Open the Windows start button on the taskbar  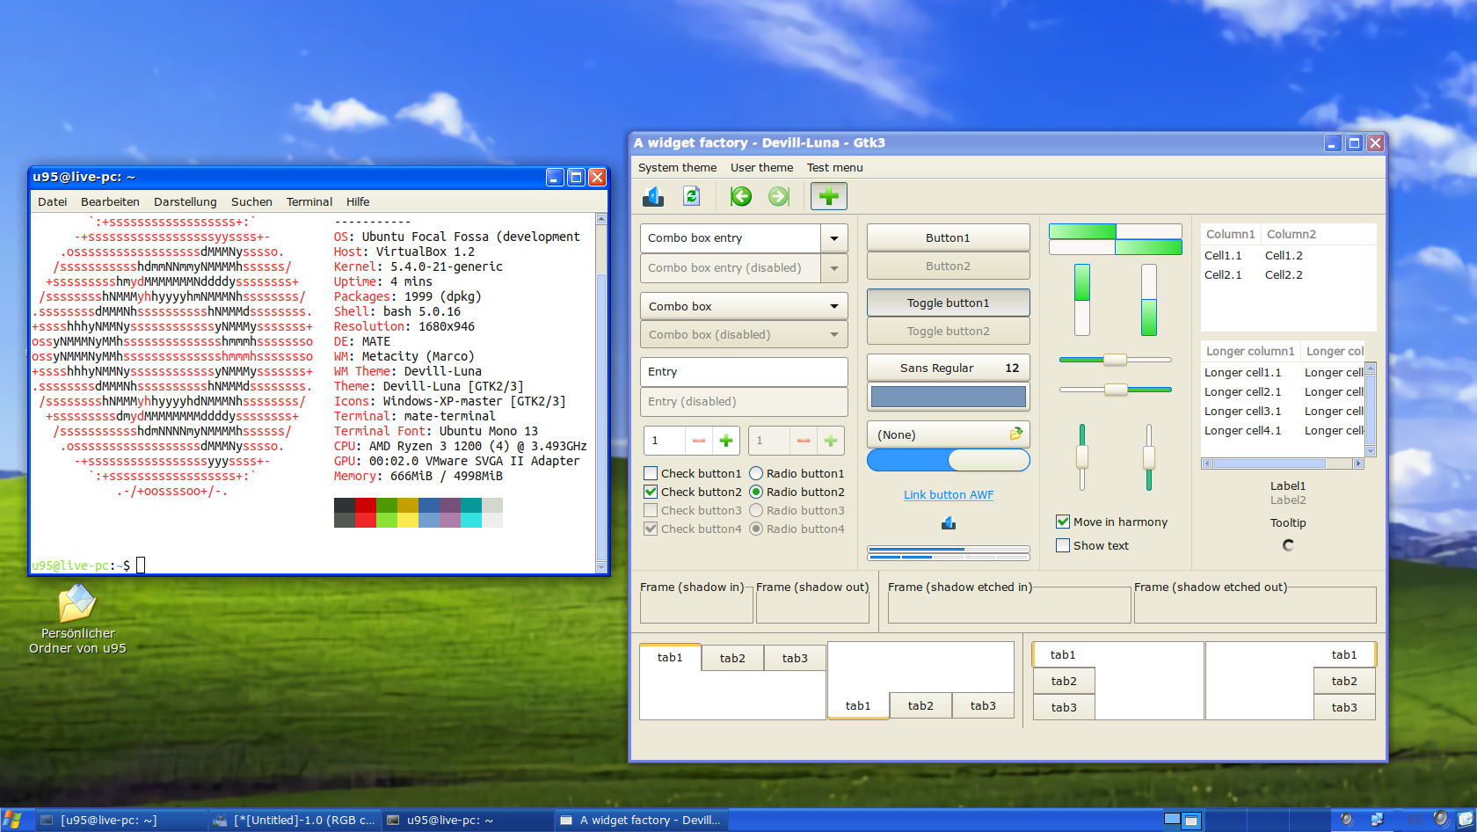(12, 821)
